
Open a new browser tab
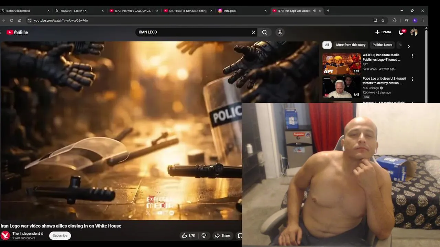tap(328, 11)
